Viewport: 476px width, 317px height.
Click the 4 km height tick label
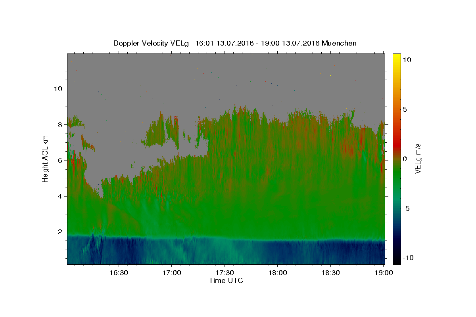(x=60, y=196)
